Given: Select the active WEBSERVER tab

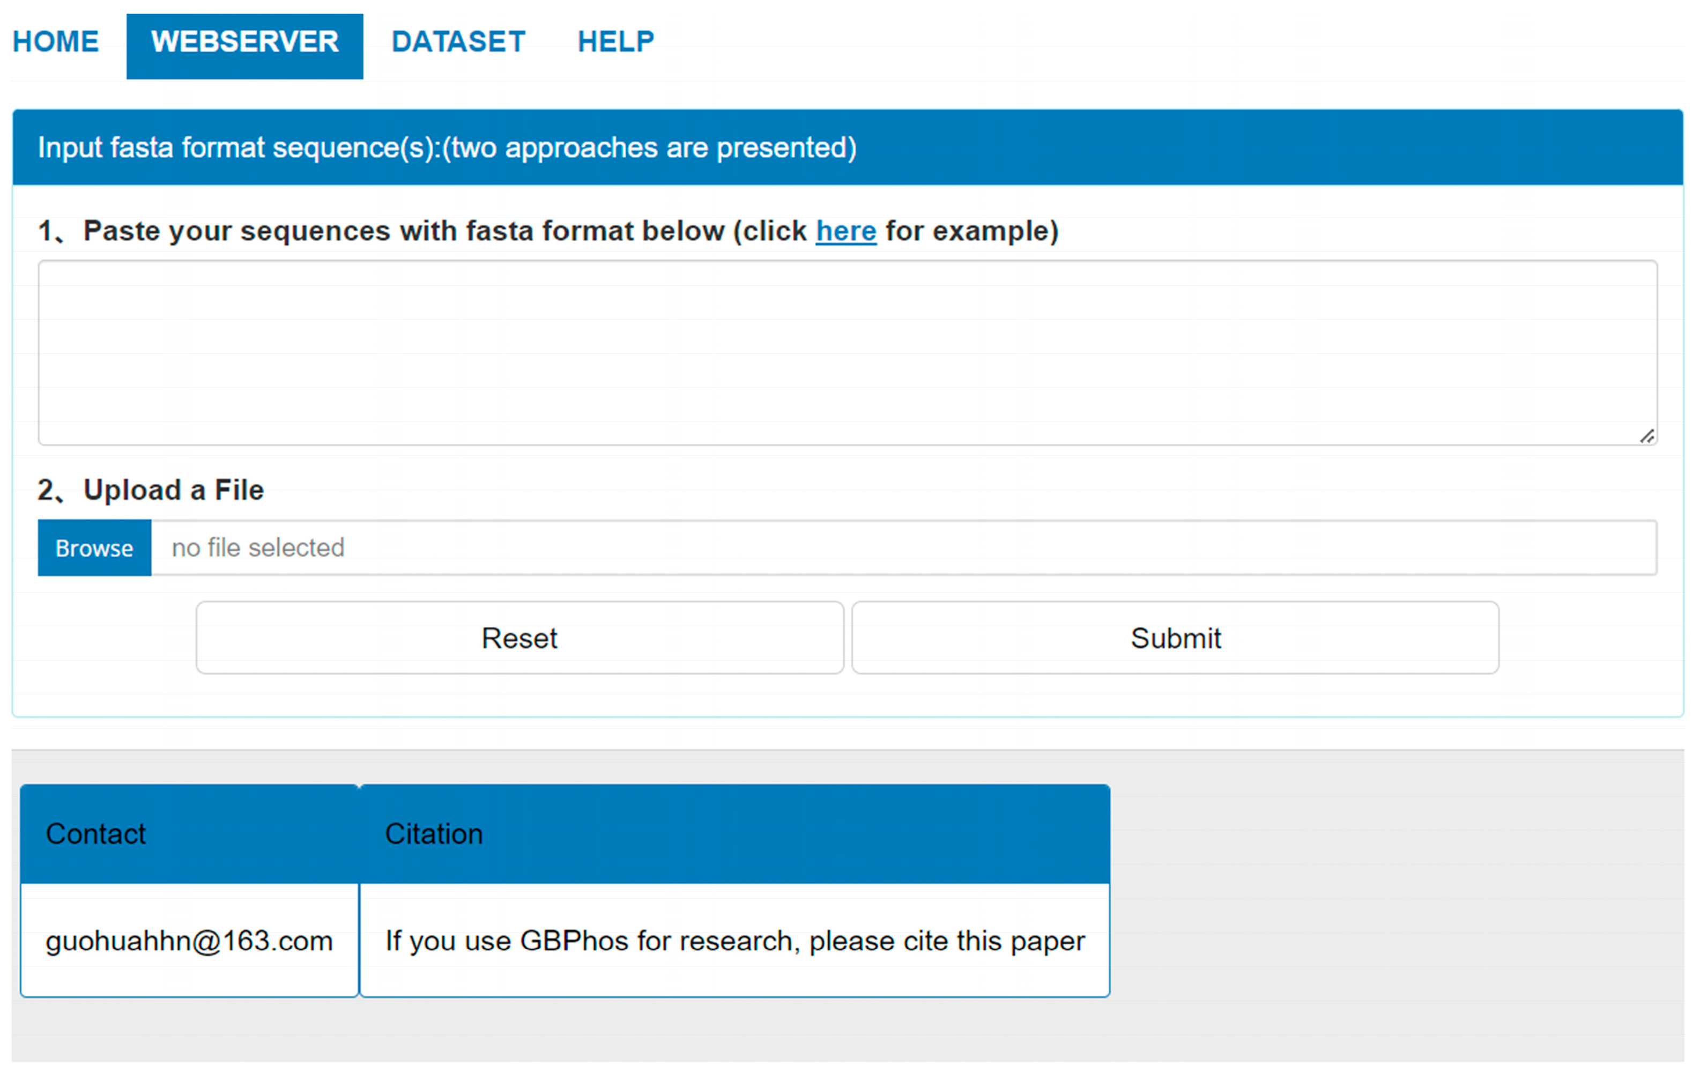Looking at the screenshot, I should 244,42.
